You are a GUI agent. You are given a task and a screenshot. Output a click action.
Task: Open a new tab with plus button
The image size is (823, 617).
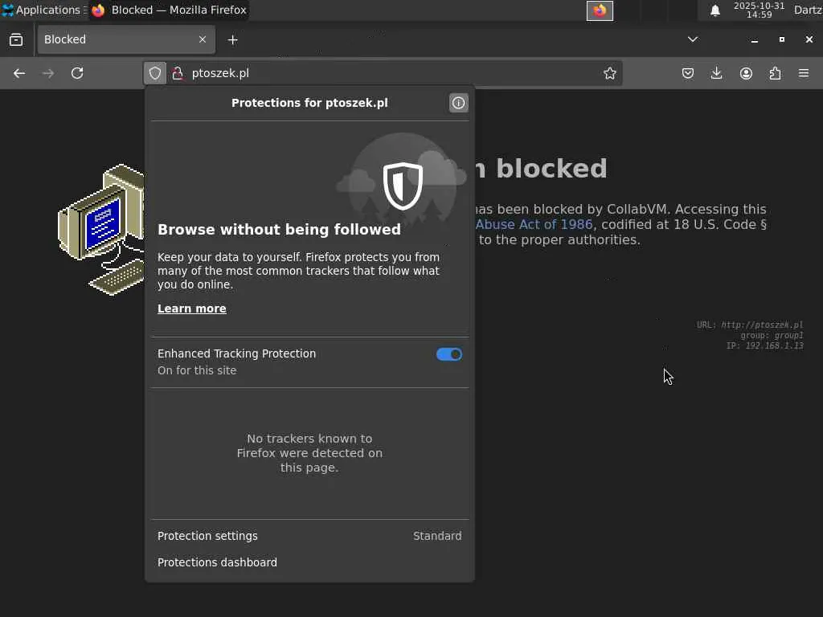(x=232, y=39)
